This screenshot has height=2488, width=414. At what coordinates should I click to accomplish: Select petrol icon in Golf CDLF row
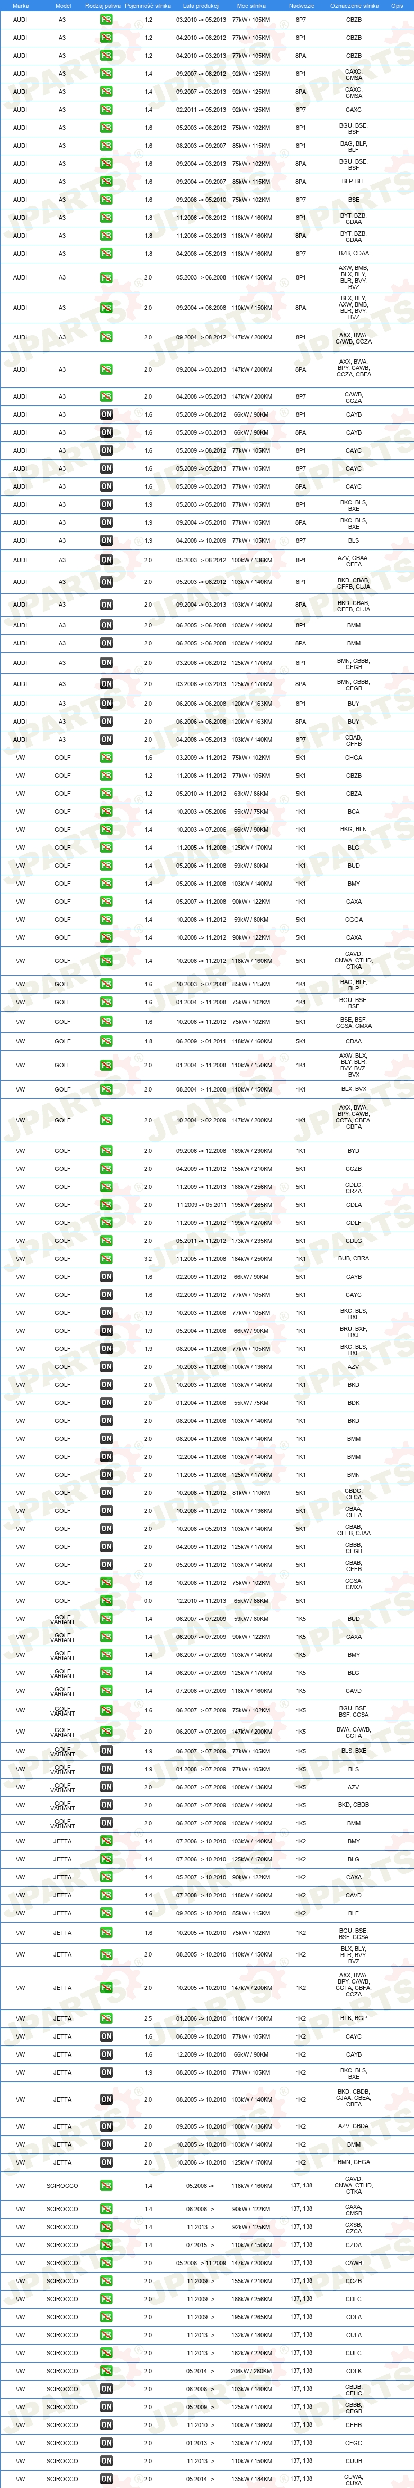[106, 1223]
